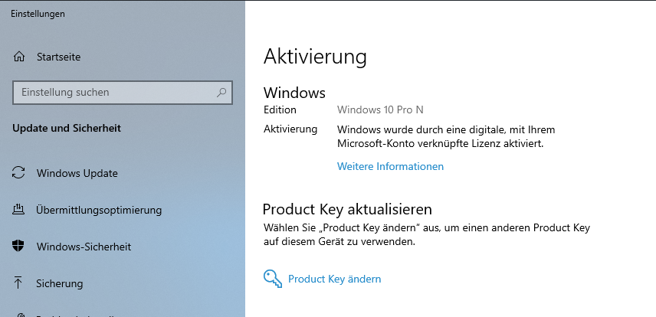This screenshot has height=317, width=656.
Task: Open Windows-Sicherheit by its label
Action: [x=84, y=247]
